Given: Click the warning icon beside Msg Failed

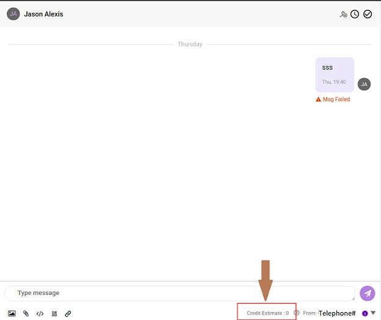Looking at the screenshot, I should click(x=318, y=100).
